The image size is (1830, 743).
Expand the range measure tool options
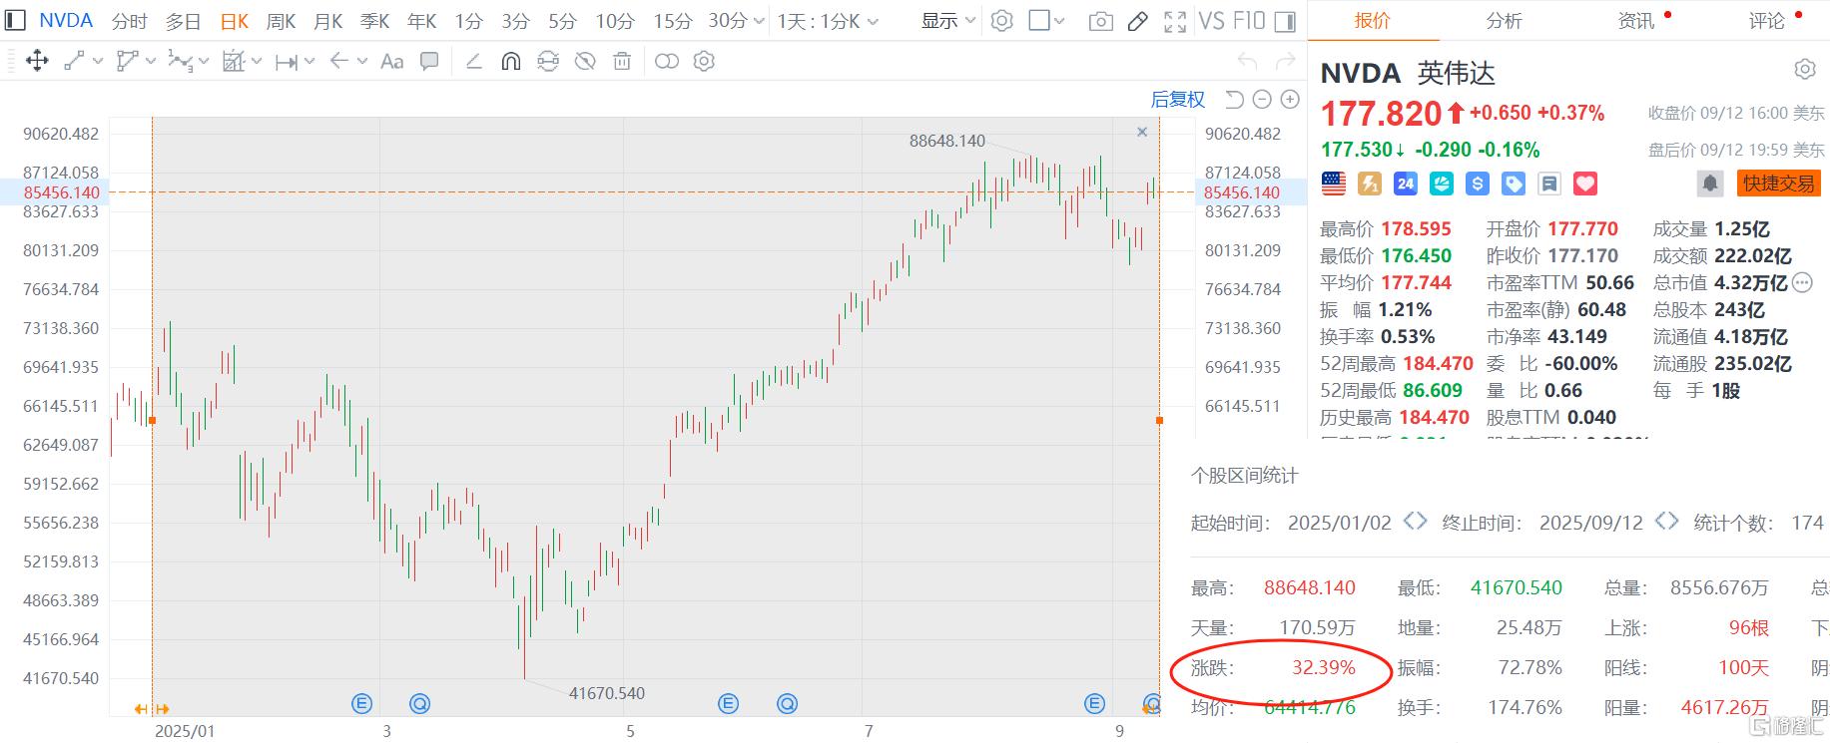pos(309,61)
